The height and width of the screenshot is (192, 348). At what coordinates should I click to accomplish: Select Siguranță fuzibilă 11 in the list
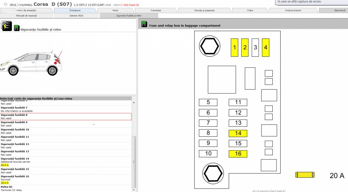(66, 139)
